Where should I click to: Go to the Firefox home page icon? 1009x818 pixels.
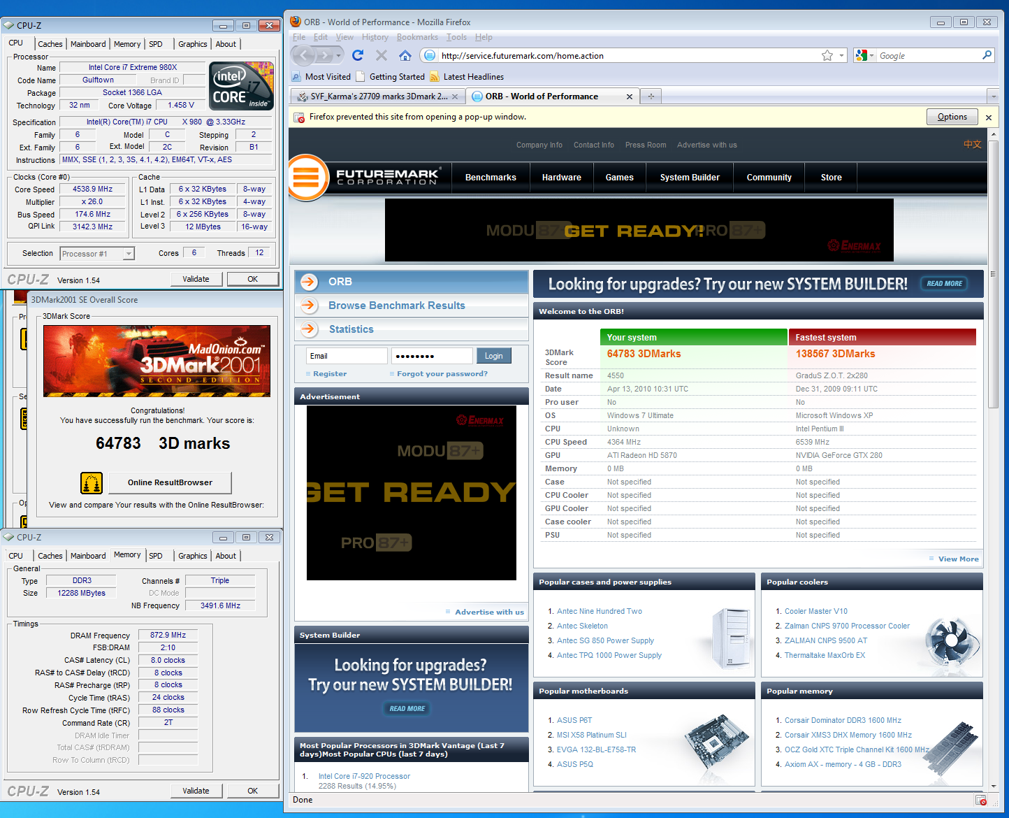click(x=405, y=55)
